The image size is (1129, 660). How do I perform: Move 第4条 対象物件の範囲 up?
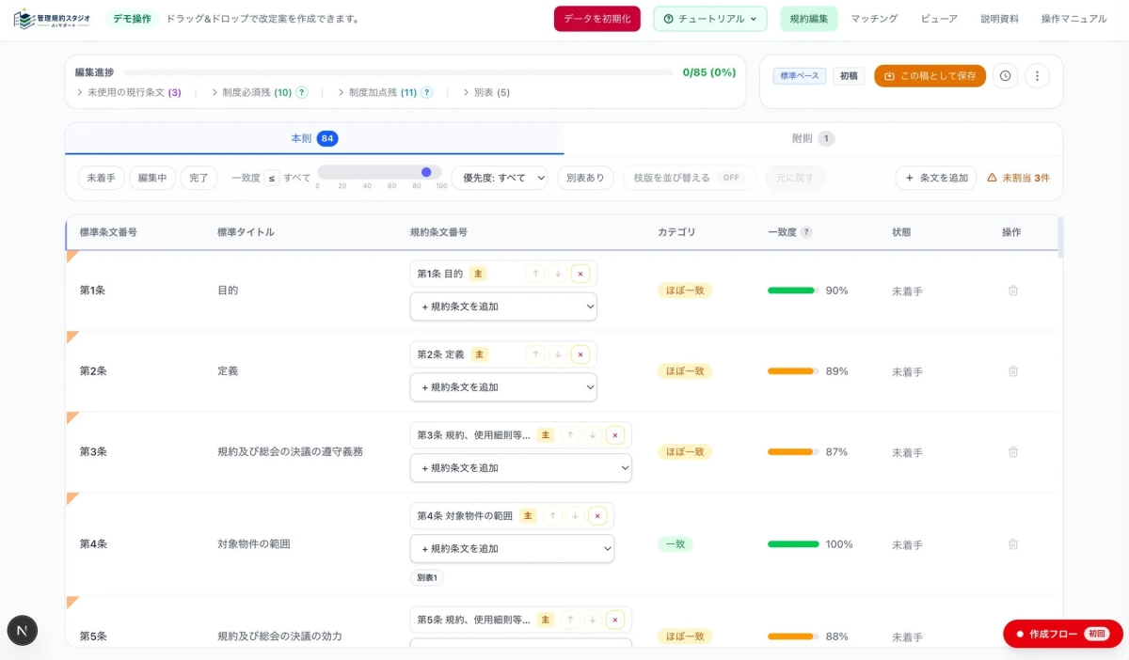point(552,516)
